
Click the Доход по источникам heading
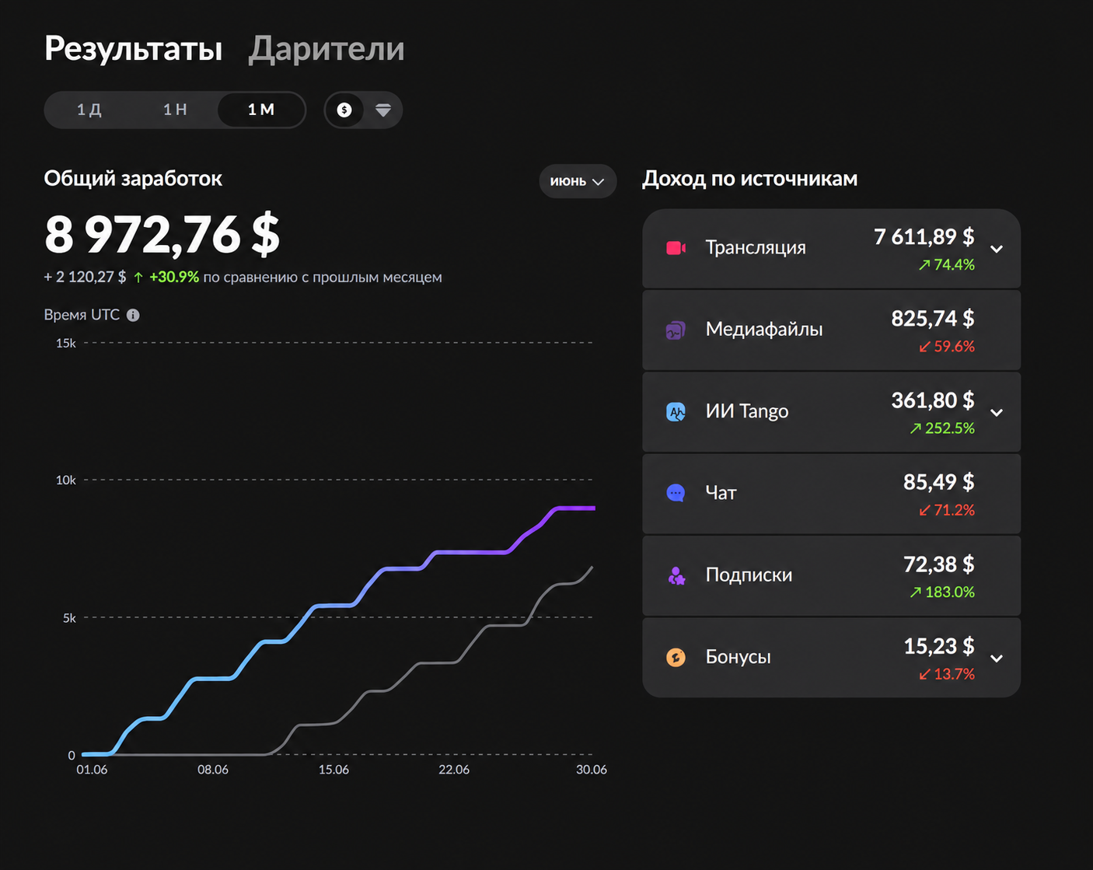pyautogui.click(x=749, y=179)
